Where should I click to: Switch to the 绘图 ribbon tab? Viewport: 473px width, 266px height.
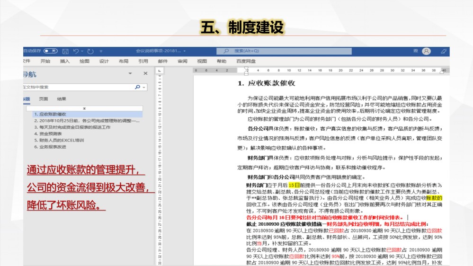coord(84,61)
